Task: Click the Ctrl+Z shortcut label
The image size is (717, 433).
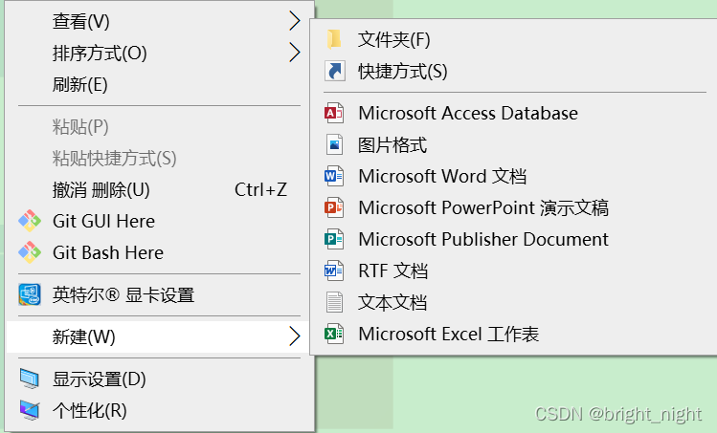Action: [x=260, y=189]
